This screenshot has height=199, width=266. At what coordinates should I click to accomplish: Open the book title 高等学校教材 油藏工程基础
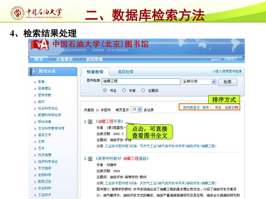click(122, 159)
